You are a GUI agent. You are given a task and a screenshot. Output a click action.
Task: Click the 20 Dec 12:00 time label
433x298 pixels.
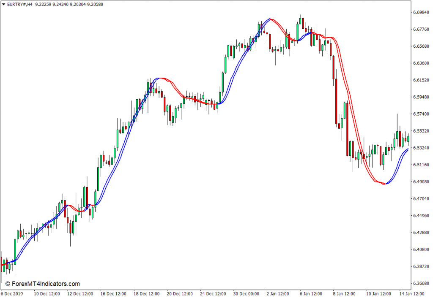(180, 293)
